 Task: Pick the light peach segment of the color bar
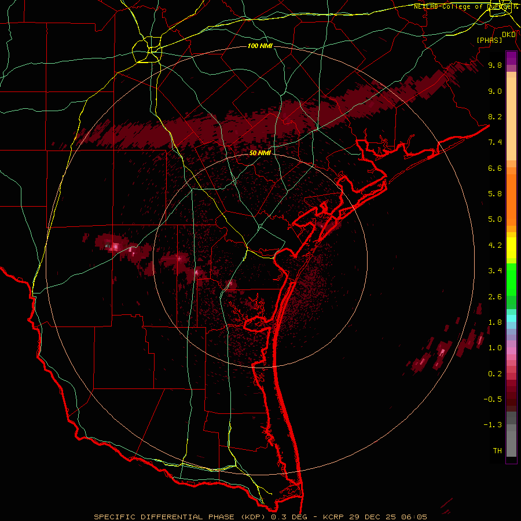tap(511, 120)
